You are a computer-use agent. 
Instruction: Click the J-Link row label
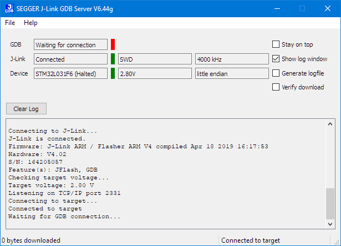(18, 59)
